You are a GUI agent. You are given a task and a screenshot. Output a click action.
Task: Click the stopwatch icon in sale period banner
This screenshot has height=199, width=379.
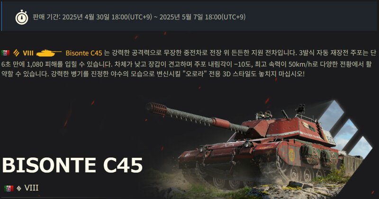coord(21,17)
